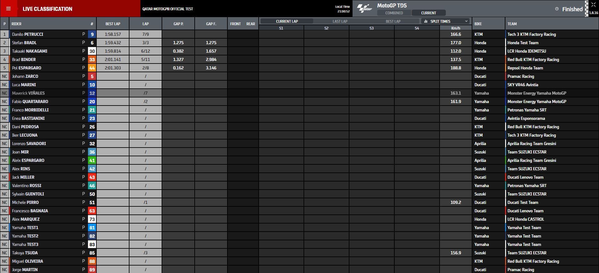Click Pol Espargaro's number 44 badge
Image resolution: width=599 pixels, height=273 pixels.
(x=92, y=68)
